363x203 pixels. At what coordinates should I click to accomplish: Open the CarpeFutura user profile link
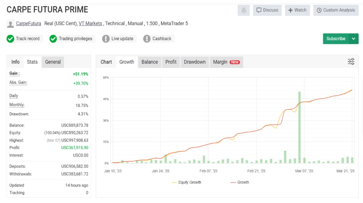[28, 23]
